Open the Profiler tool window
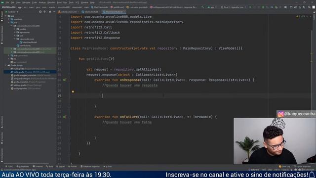 (x=73, y=167)
